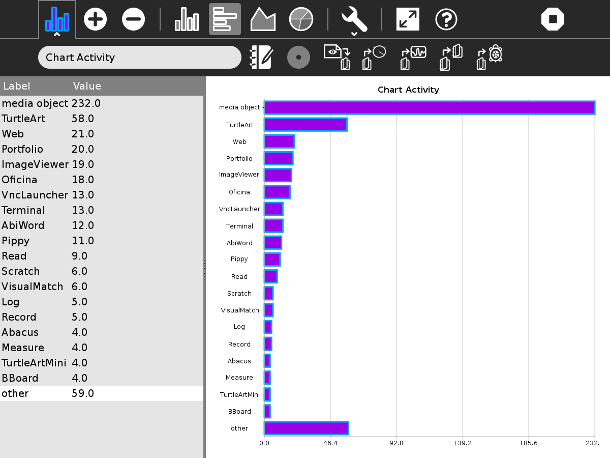610x458 pixels.
Task: Save chart as image to journal
Action: coord(337,57)
